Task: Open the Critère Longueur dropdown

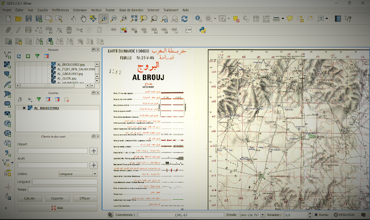Action: pos(78,174)
